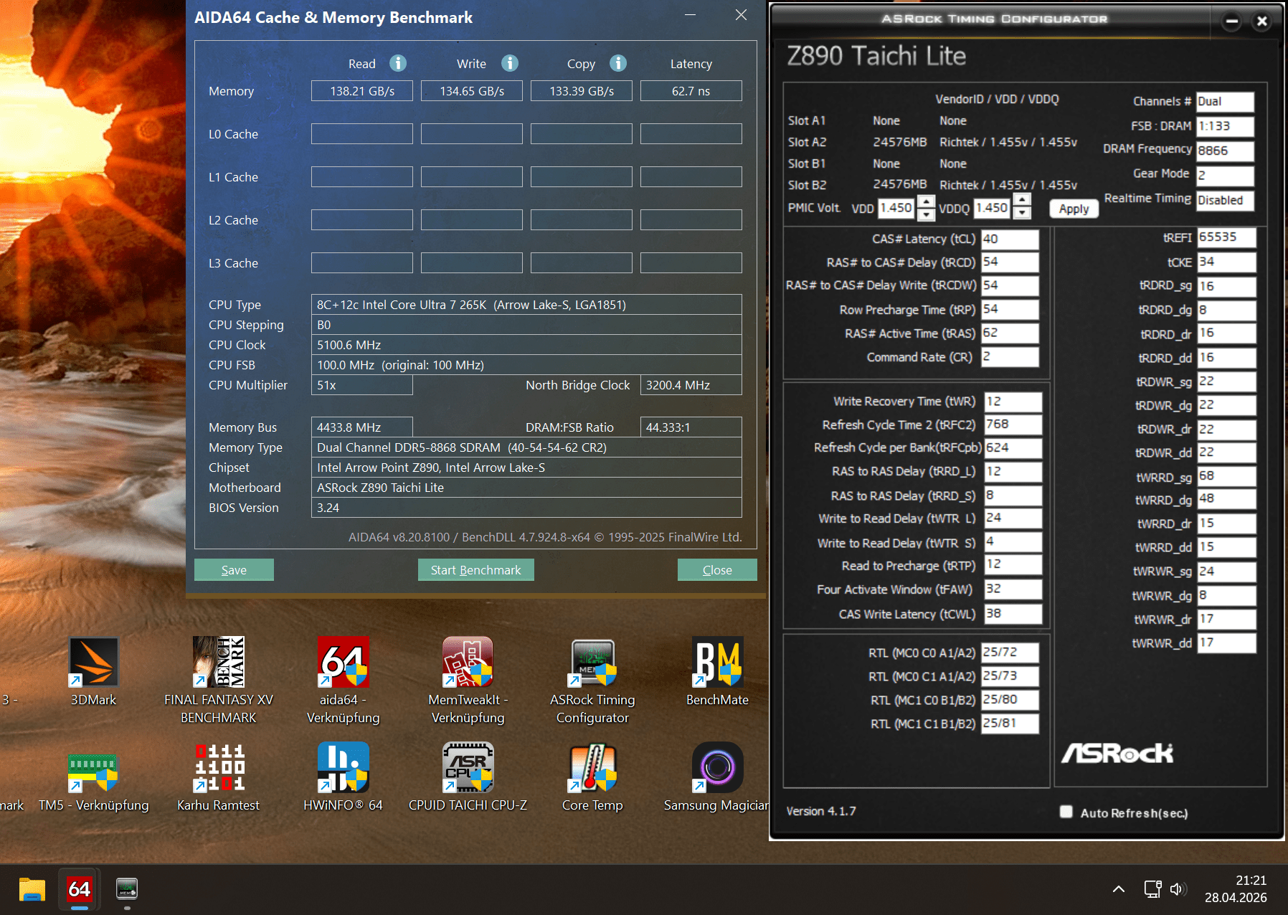Click the tWRWR_dd value field

(x=1226, y=643)
